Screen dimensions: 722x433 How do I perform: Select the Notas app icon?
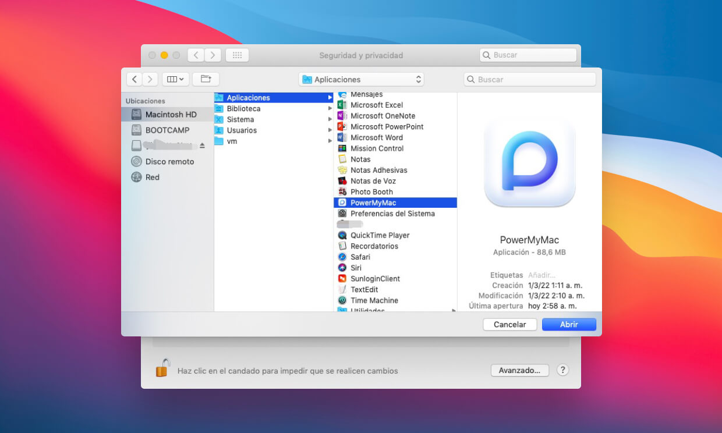pyautogui.click(x=342, y=159)
